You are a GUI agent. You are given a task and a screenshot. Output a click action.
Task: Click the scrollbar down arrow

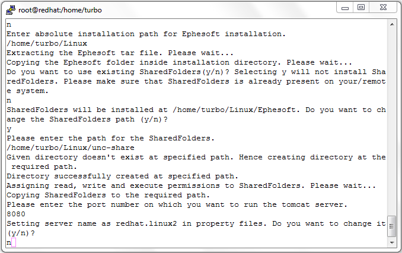pos(392,242)
